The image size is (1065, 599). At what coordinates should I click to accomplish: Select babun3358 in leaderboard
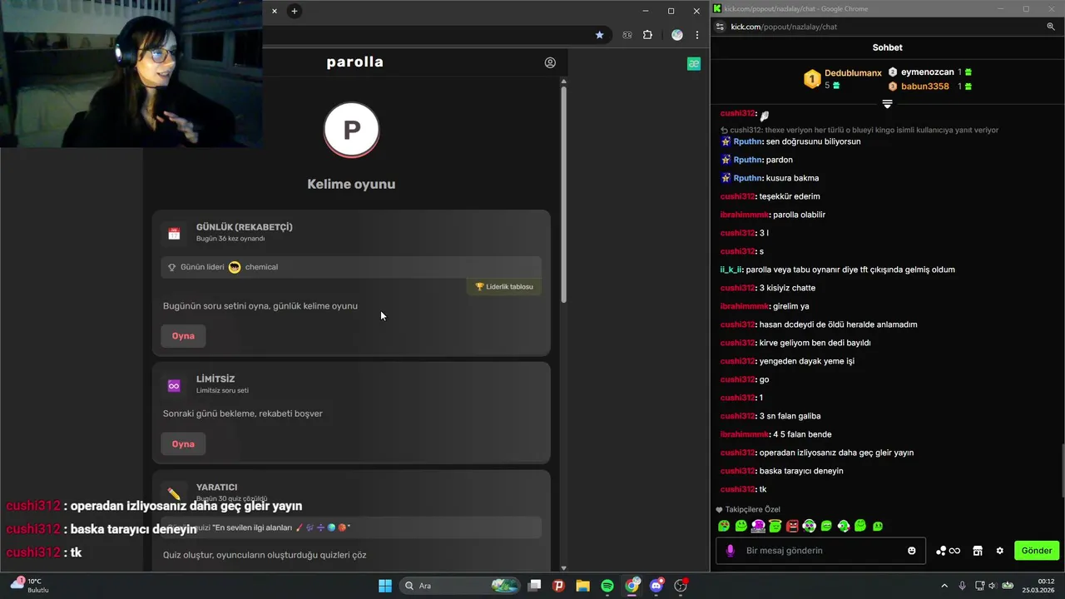tap(924, 87)
